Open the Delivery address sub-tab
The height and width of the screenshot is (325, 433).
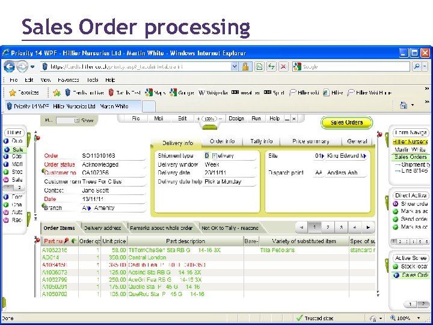102,228
